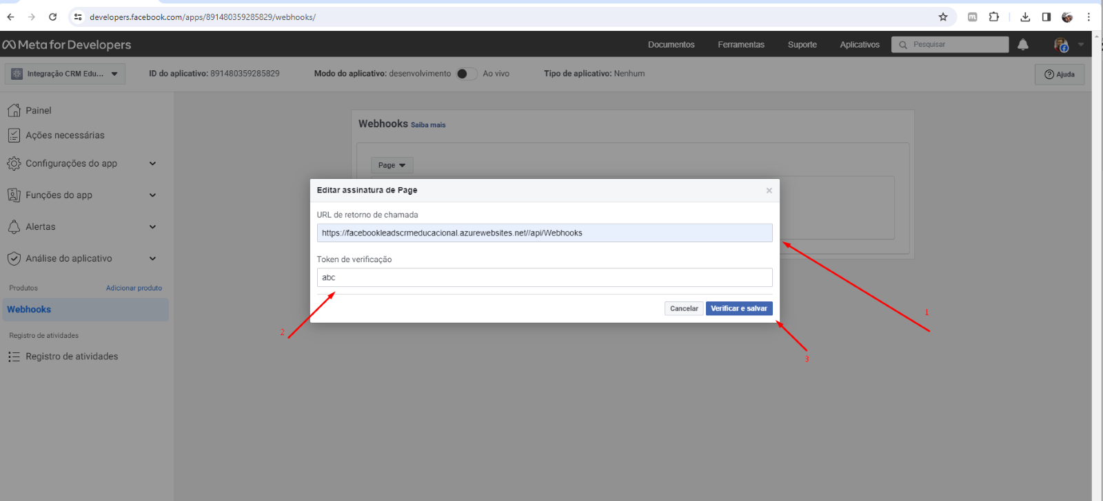Open the Aplicativos menu
Viewport: 1103px width, 501px height.
click(860, 45)
